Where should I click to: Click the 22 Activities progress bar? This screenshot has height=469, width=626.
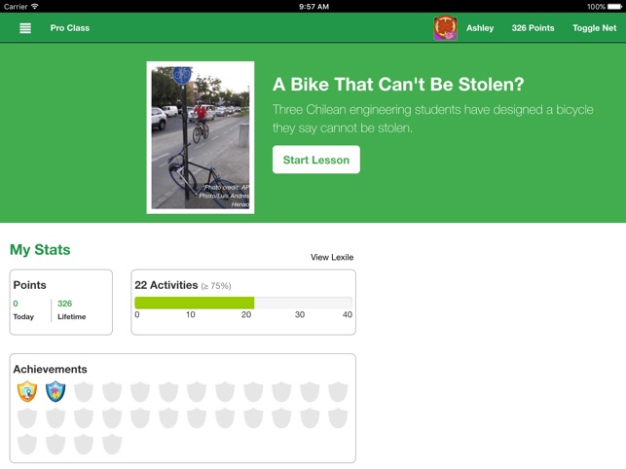point(243,303)
